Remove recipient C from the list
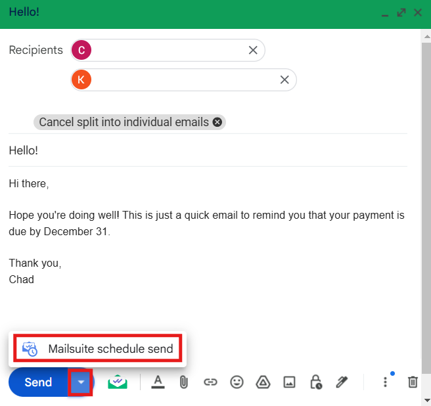This screenshot has height=406, width=431. [x=253, y=50]
